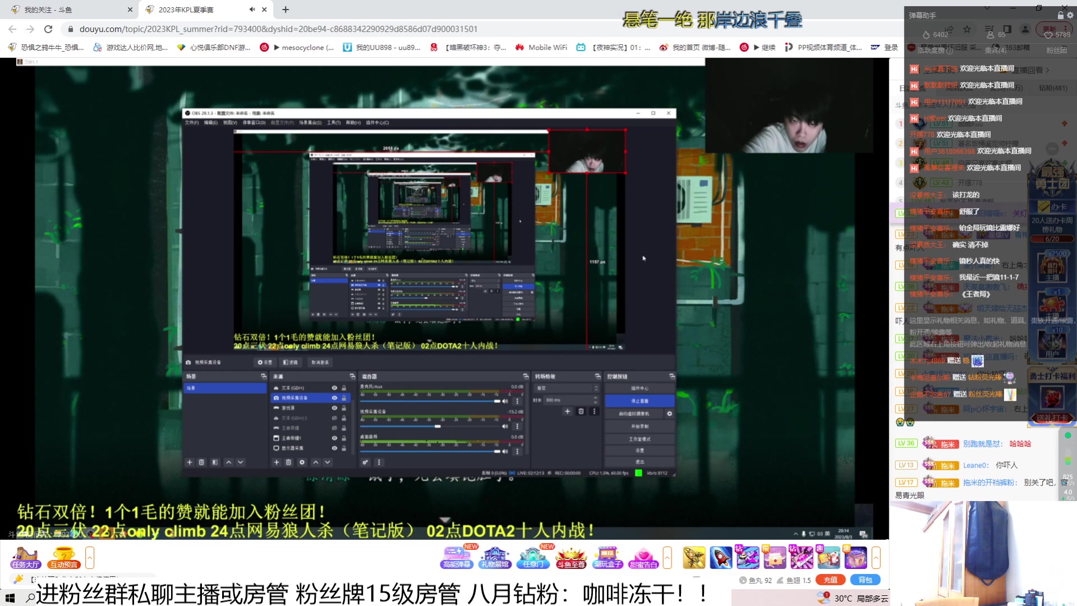Pop out the OBS 混音器 dock

(x=526, y=376)
